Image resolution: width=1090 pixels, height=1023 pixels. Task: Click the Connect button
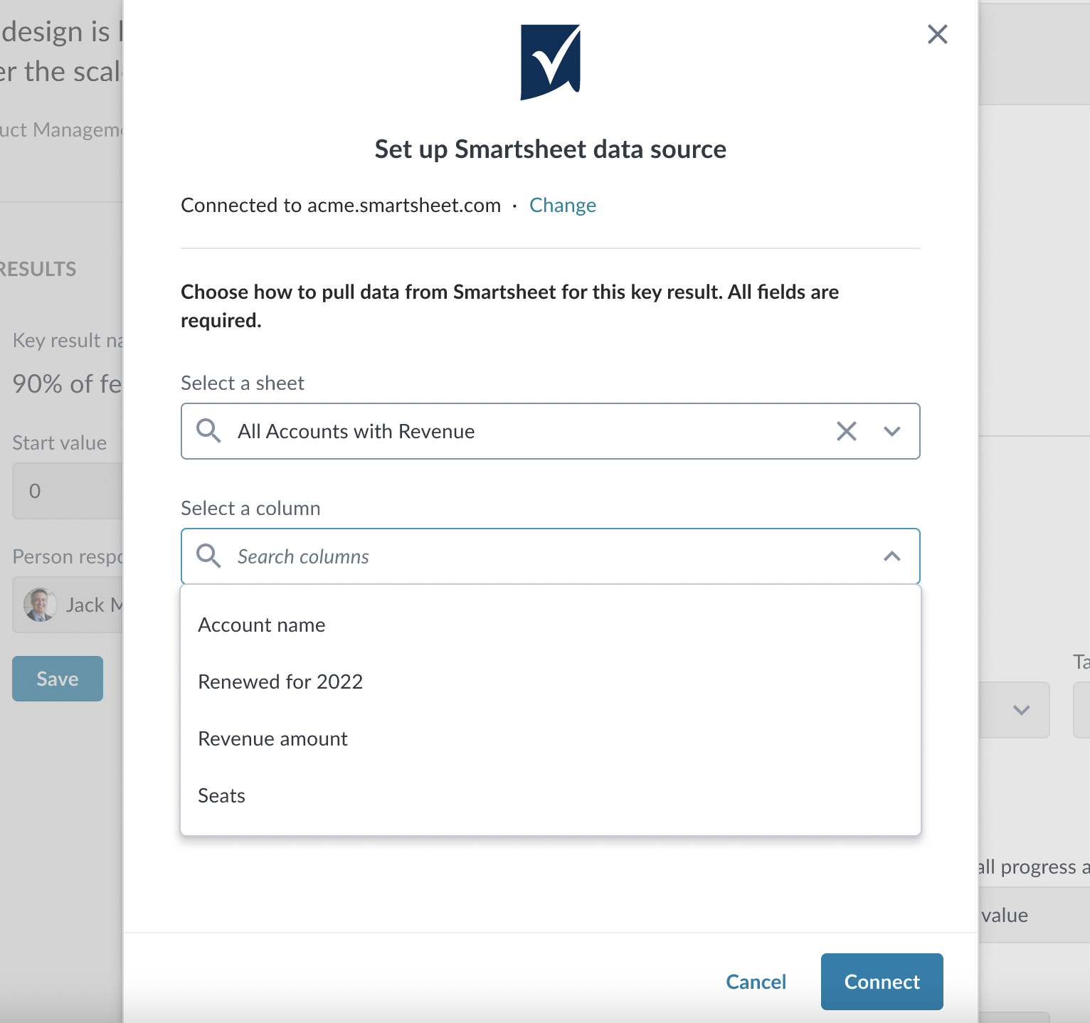point(882,982)
